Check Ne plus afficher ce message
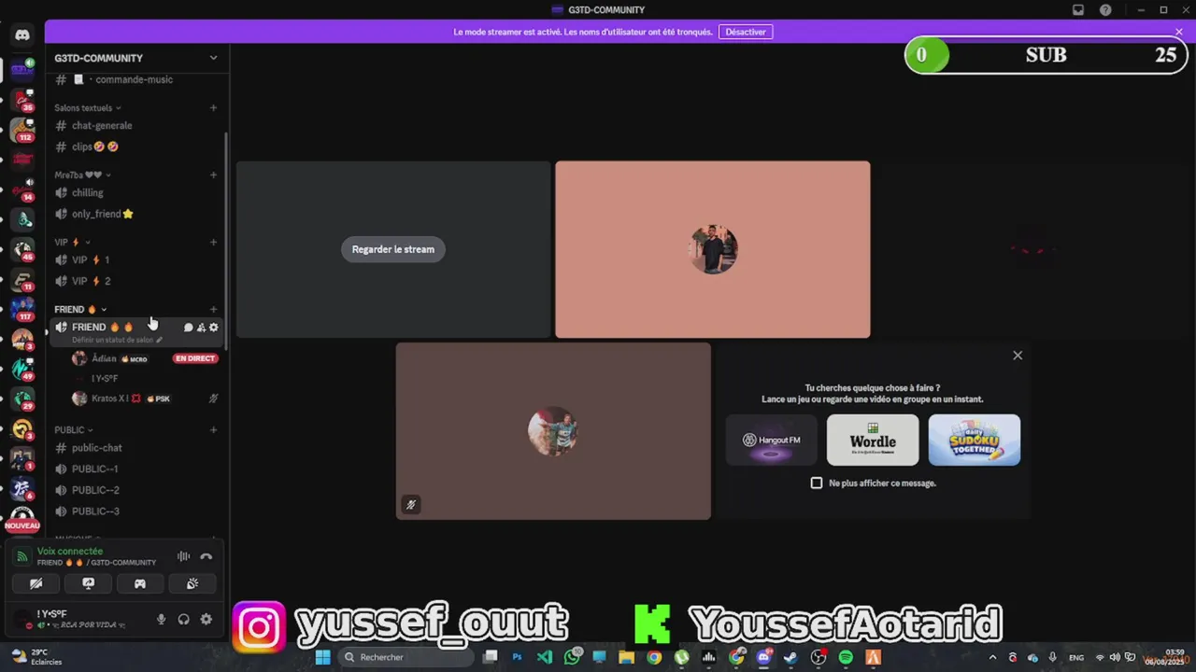The width and height of the screenshot is (1196, 672). (817, 483)
